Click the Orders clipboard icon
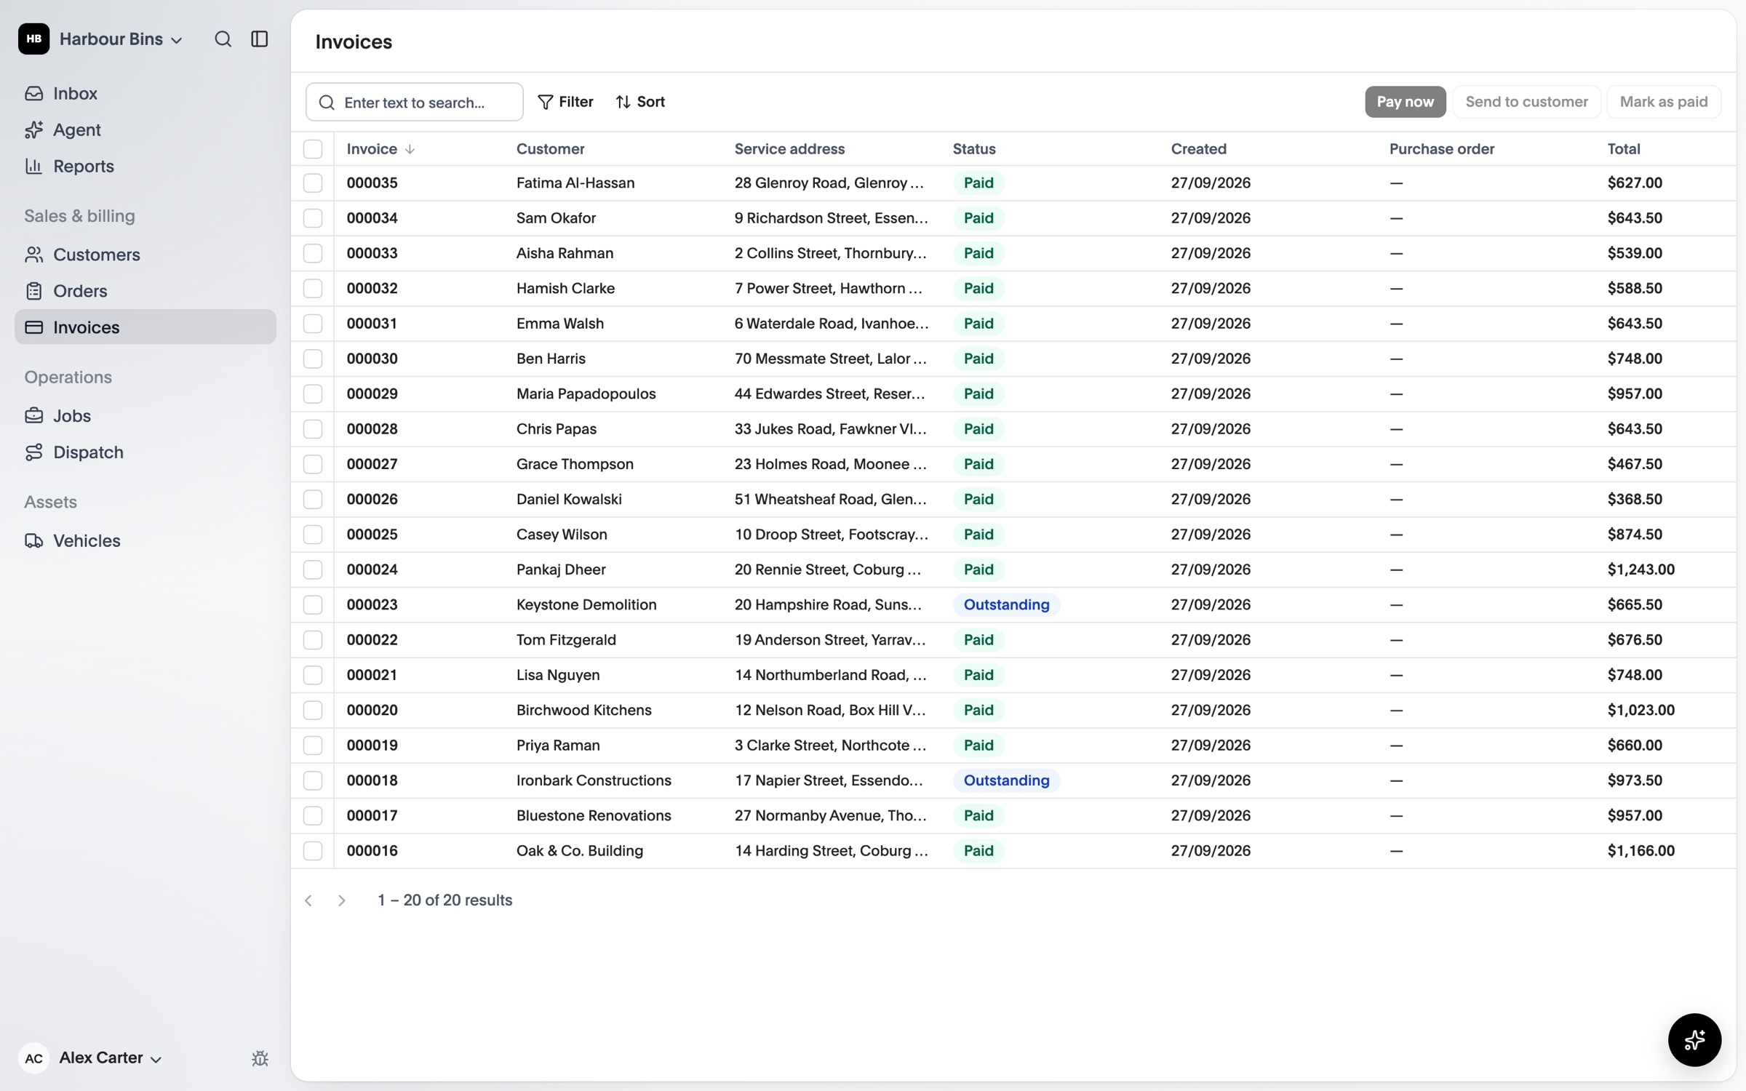This screenshot has height=1091, width=1746. pos(34,291)
